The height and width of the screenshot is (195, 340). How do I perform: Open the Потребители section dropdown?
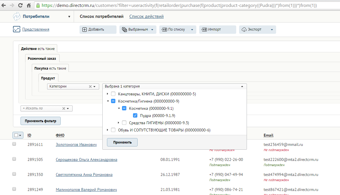pyautogui.click(x=69, y=17)
